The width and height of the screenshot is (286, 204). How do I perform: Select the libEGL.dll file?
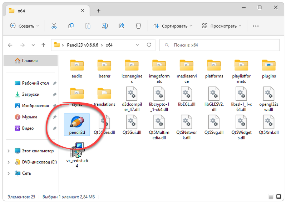point(187,97)
